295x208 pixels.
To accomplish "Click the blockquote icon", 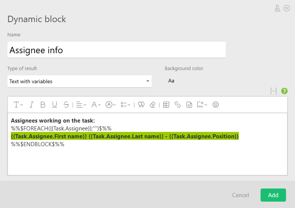I will tap(141, 105).
